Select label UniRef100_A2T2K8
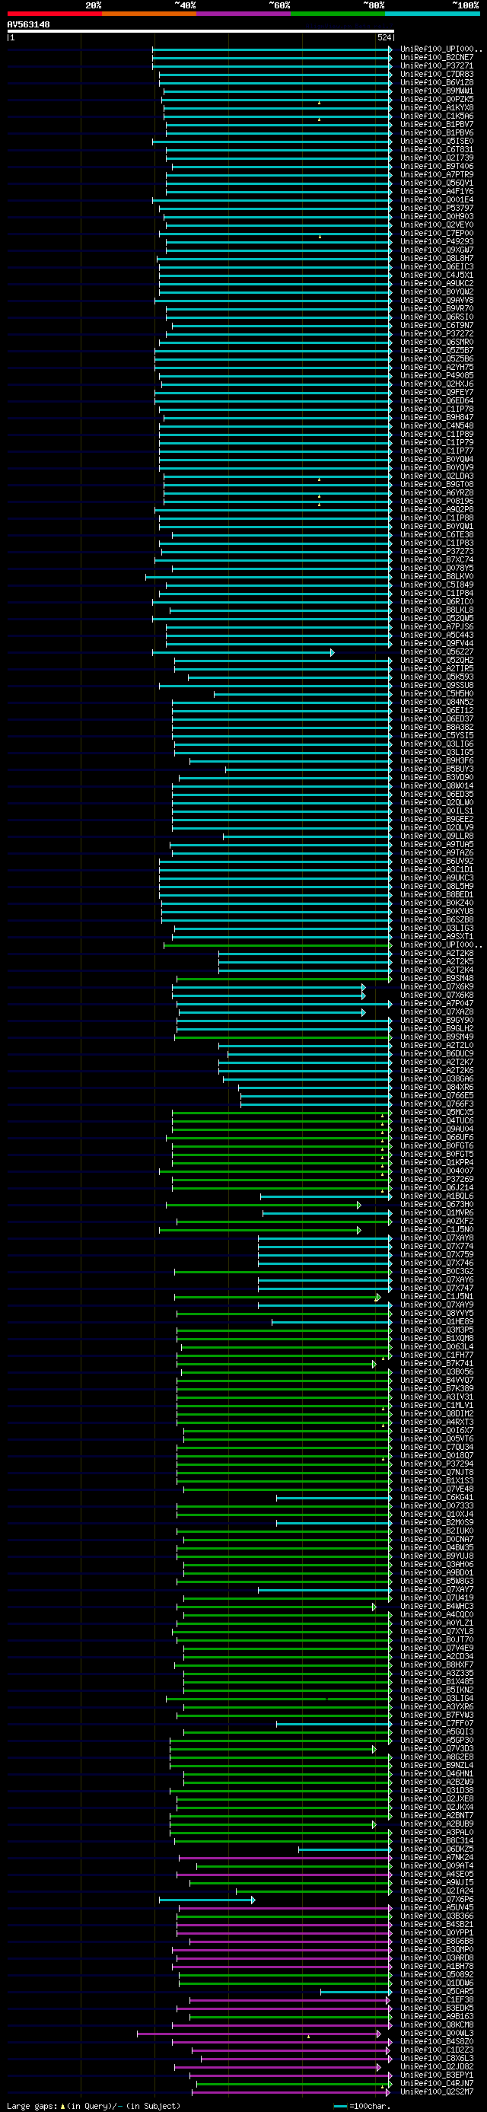 click(x=436, y=954)
